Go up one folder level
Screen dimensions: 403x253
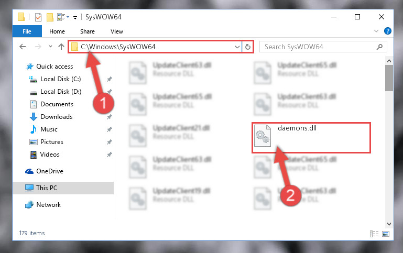[61, 47]
